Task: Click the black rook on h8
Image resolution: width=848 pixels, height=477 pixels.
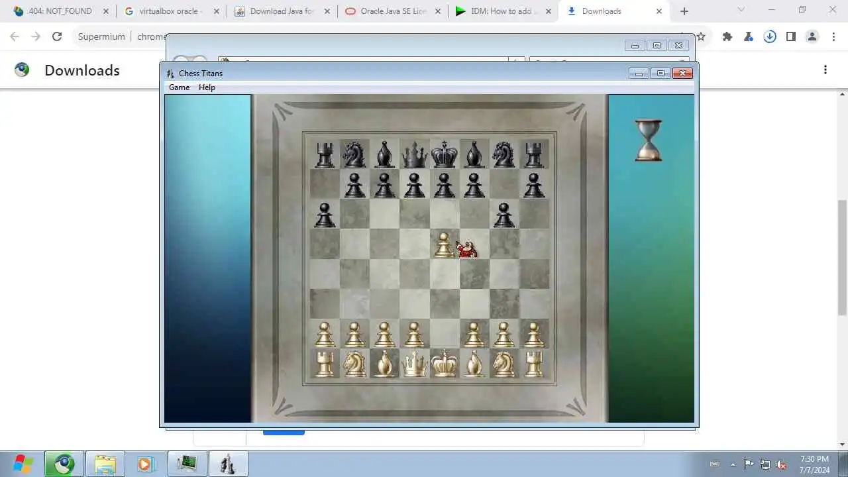Action: (x=534, y=155)
